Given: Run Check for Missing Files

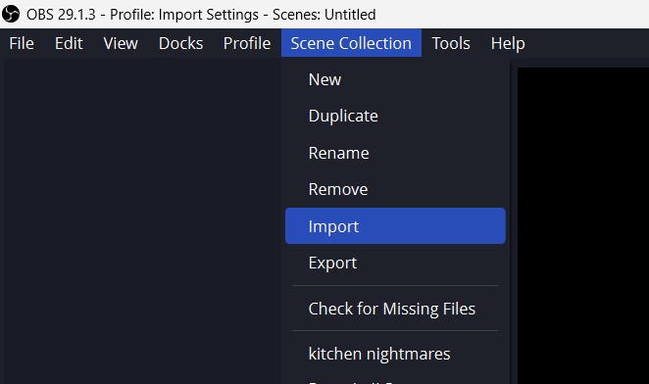Looking at the screenshot, I should coord(395,309).
